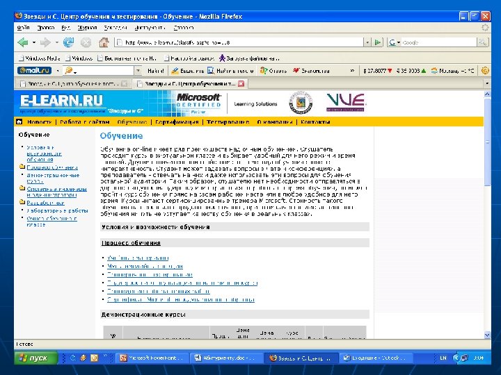
Task: Click the Найти в тексте toolbar item
Action: 231,71
